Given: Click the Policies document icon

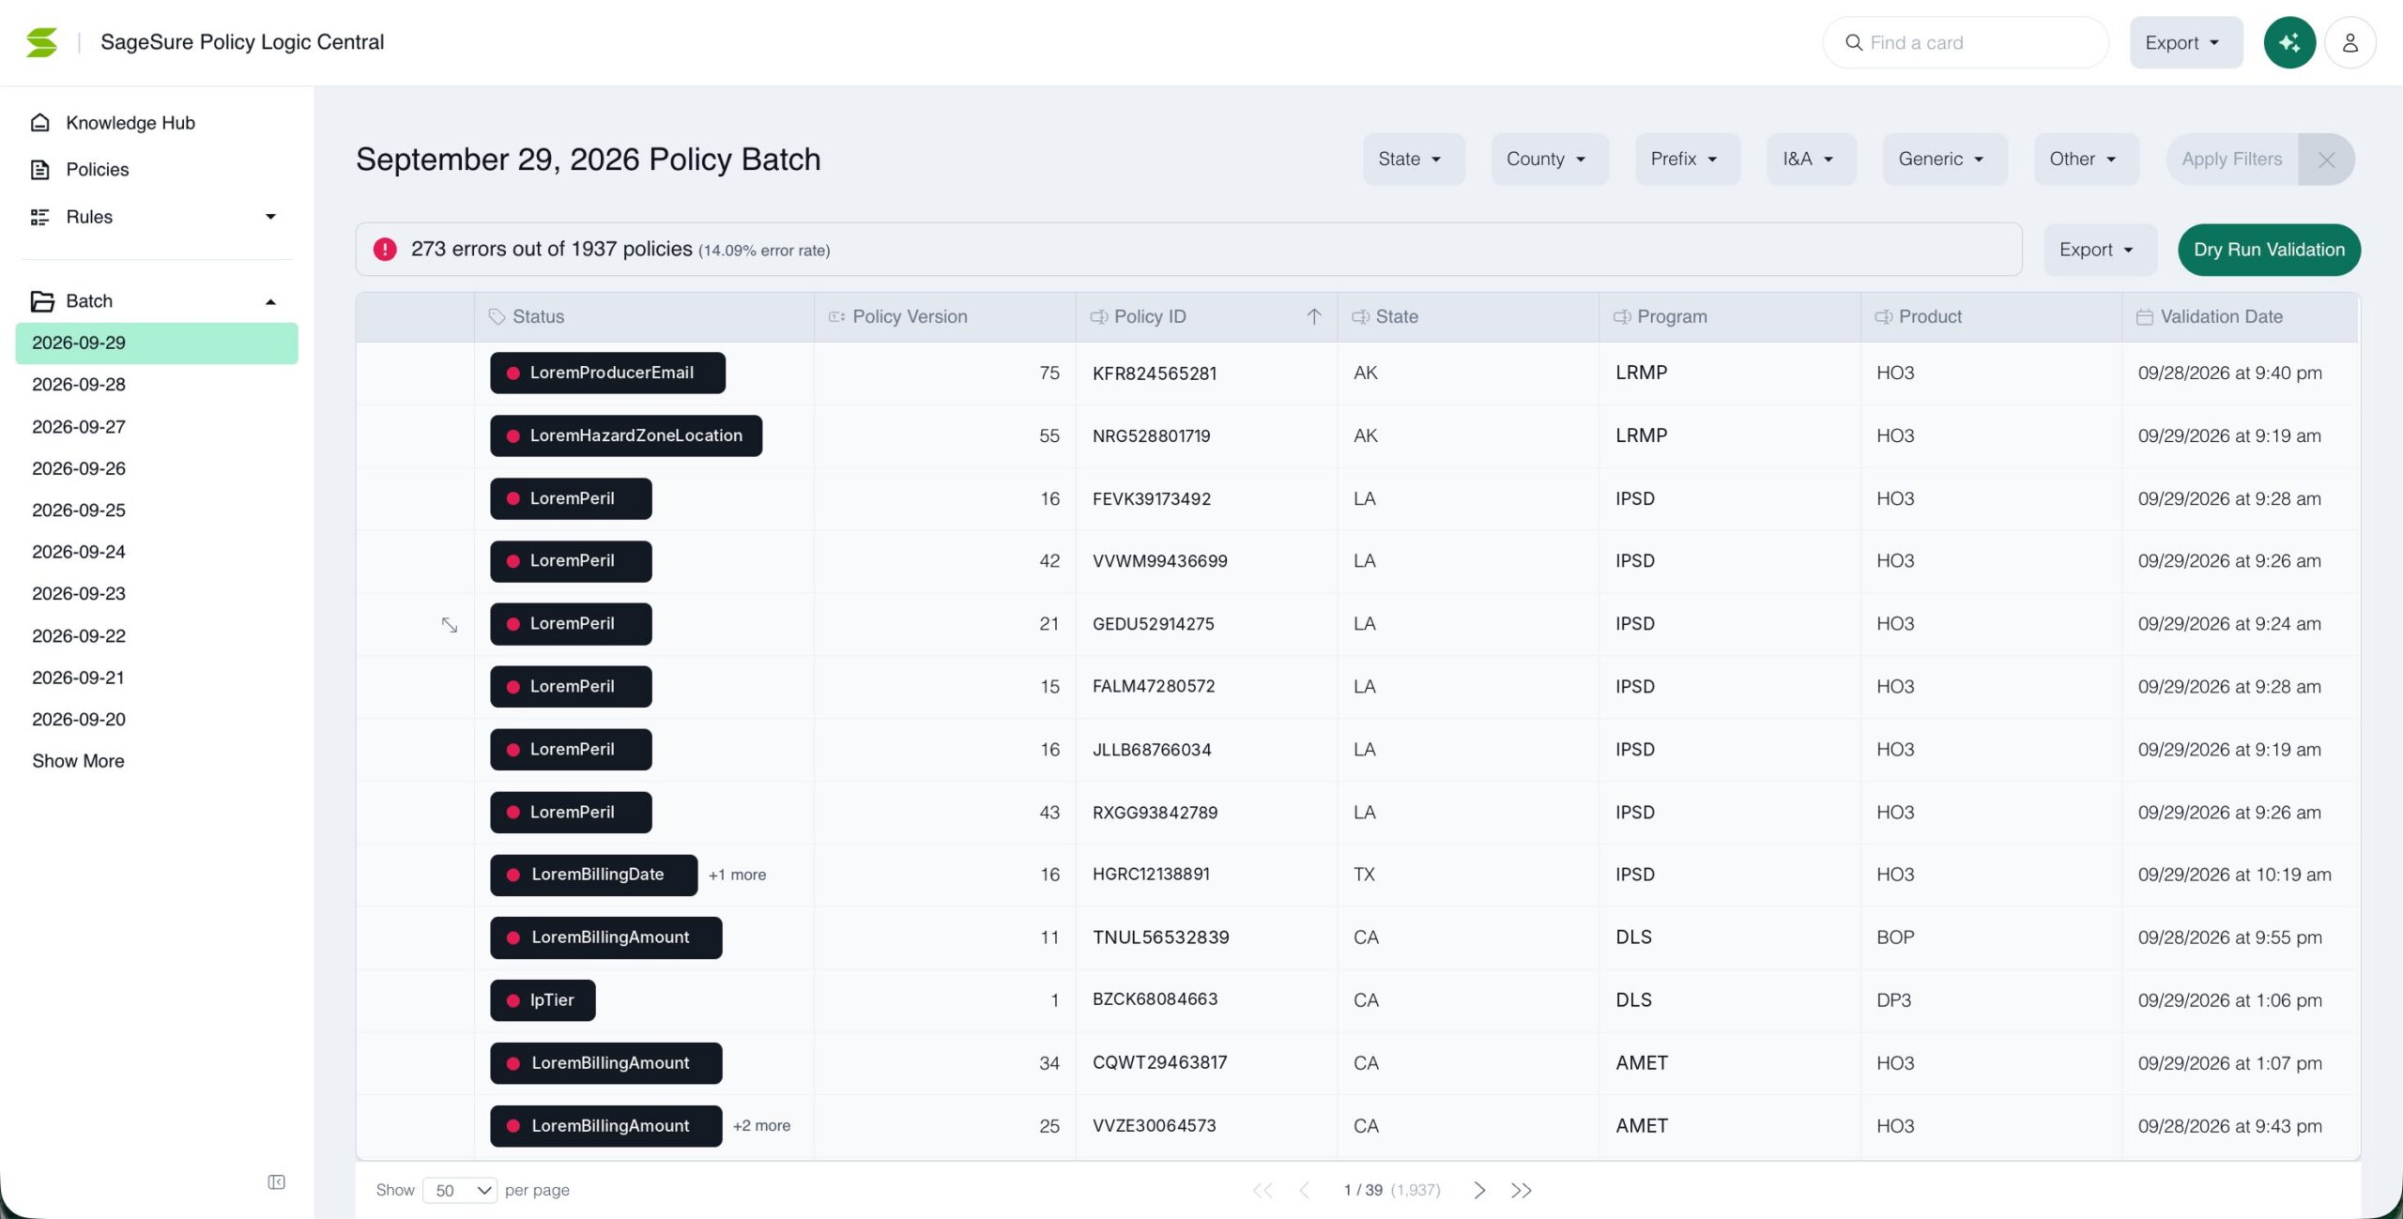Looking at the screenshot, I should tap(39, 170).
